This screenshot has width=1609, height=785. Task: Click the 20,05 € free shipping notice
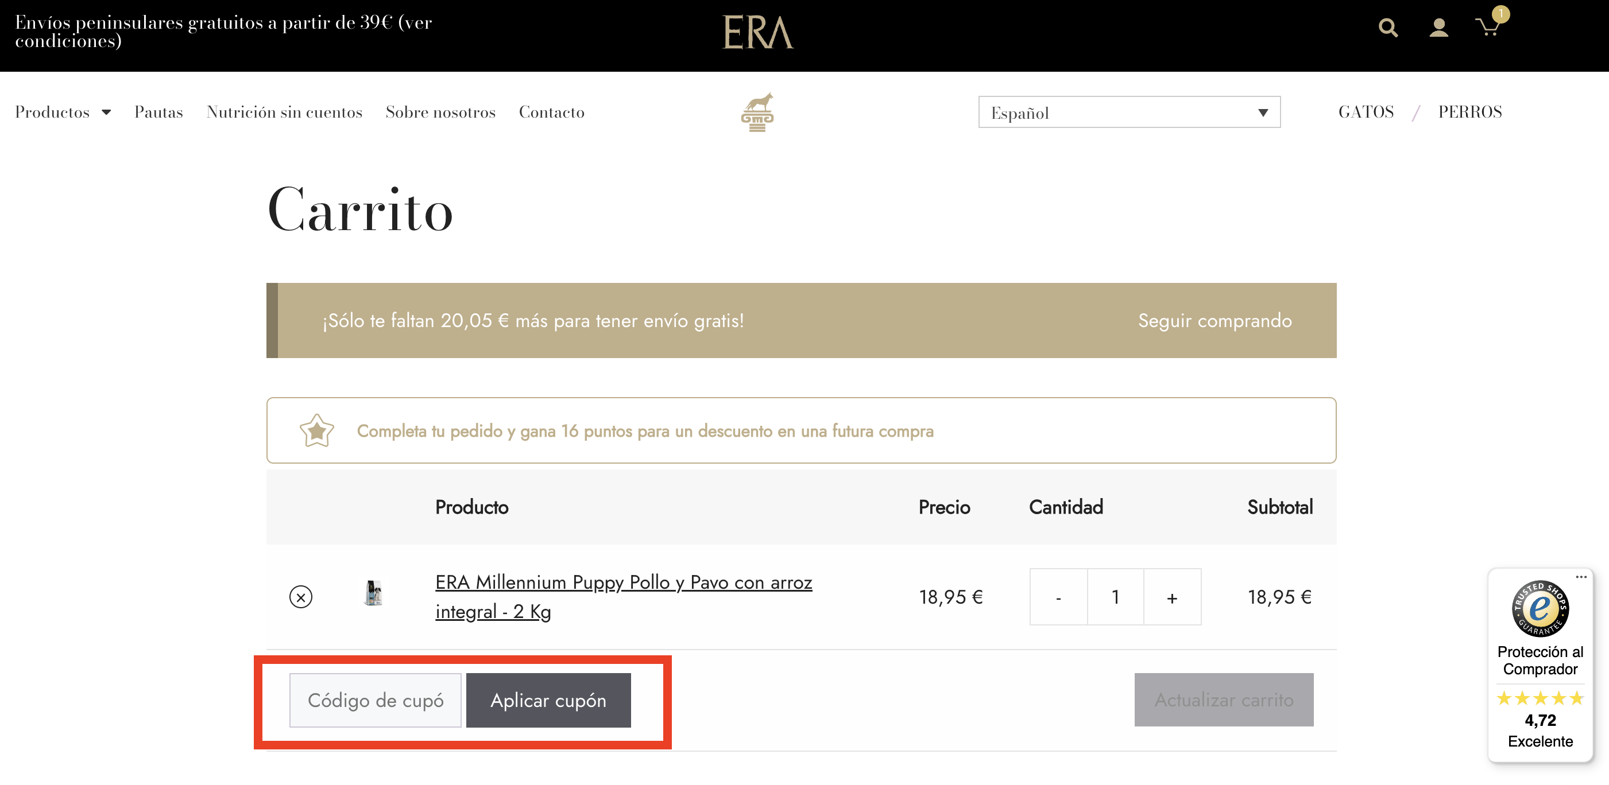tap(533, 321)
